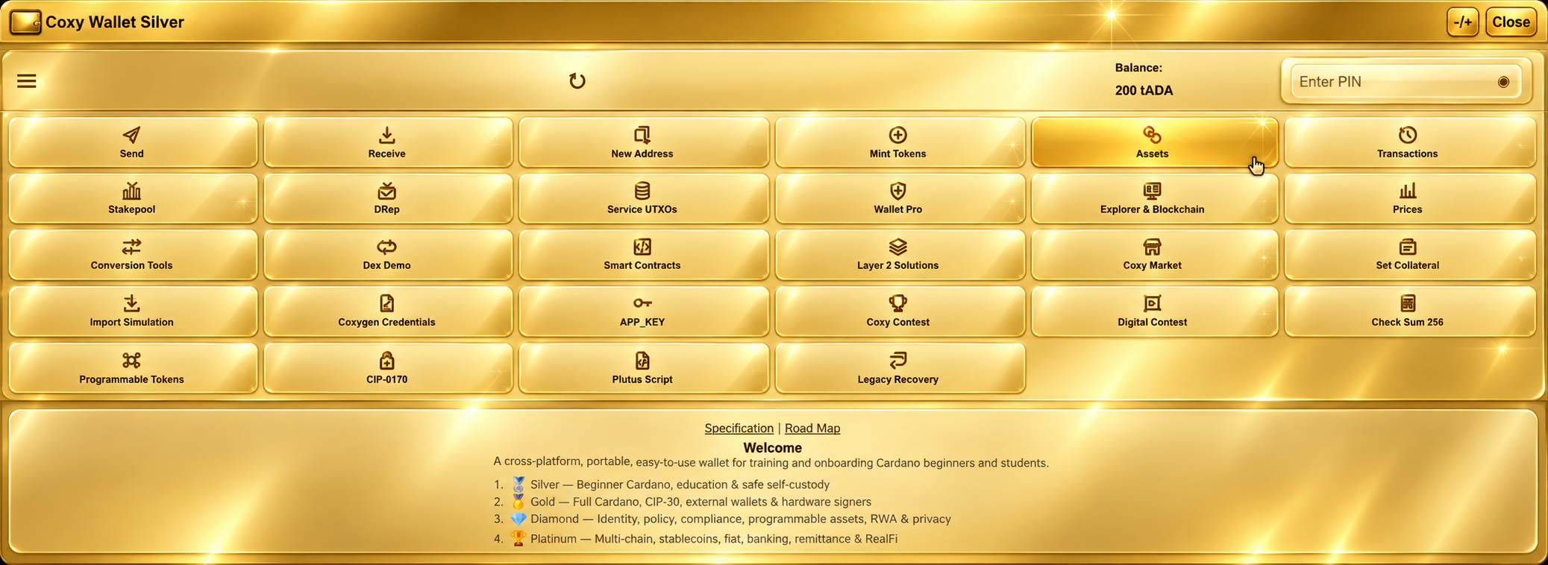The image size is (1548, 565).
Task: Open Wallet Pro
Action: coord(899,198)
